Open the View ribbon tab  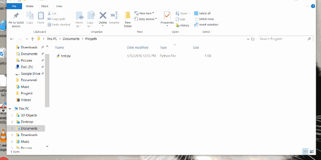point(59,6)
